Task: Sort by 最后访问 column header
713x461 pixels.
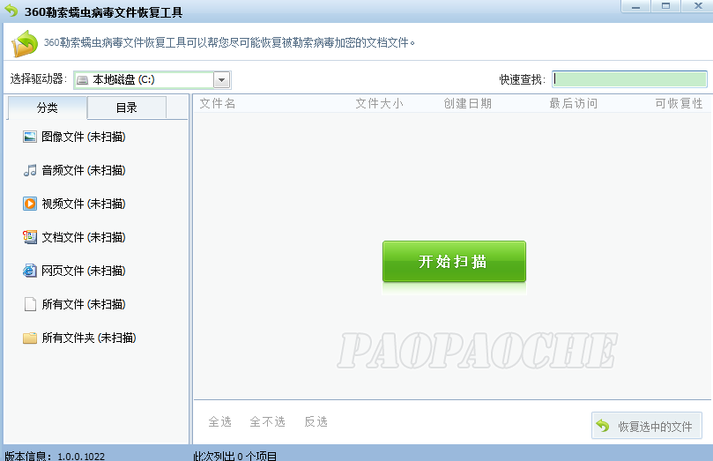Action: (574, 104)
